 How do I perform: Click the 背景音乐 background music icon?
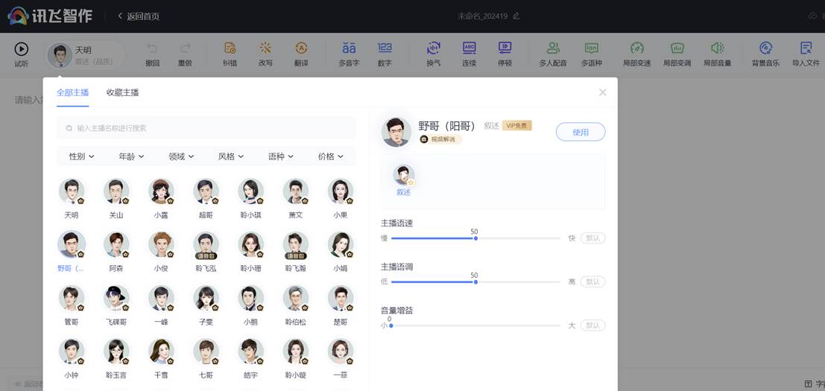click(765, 49)
